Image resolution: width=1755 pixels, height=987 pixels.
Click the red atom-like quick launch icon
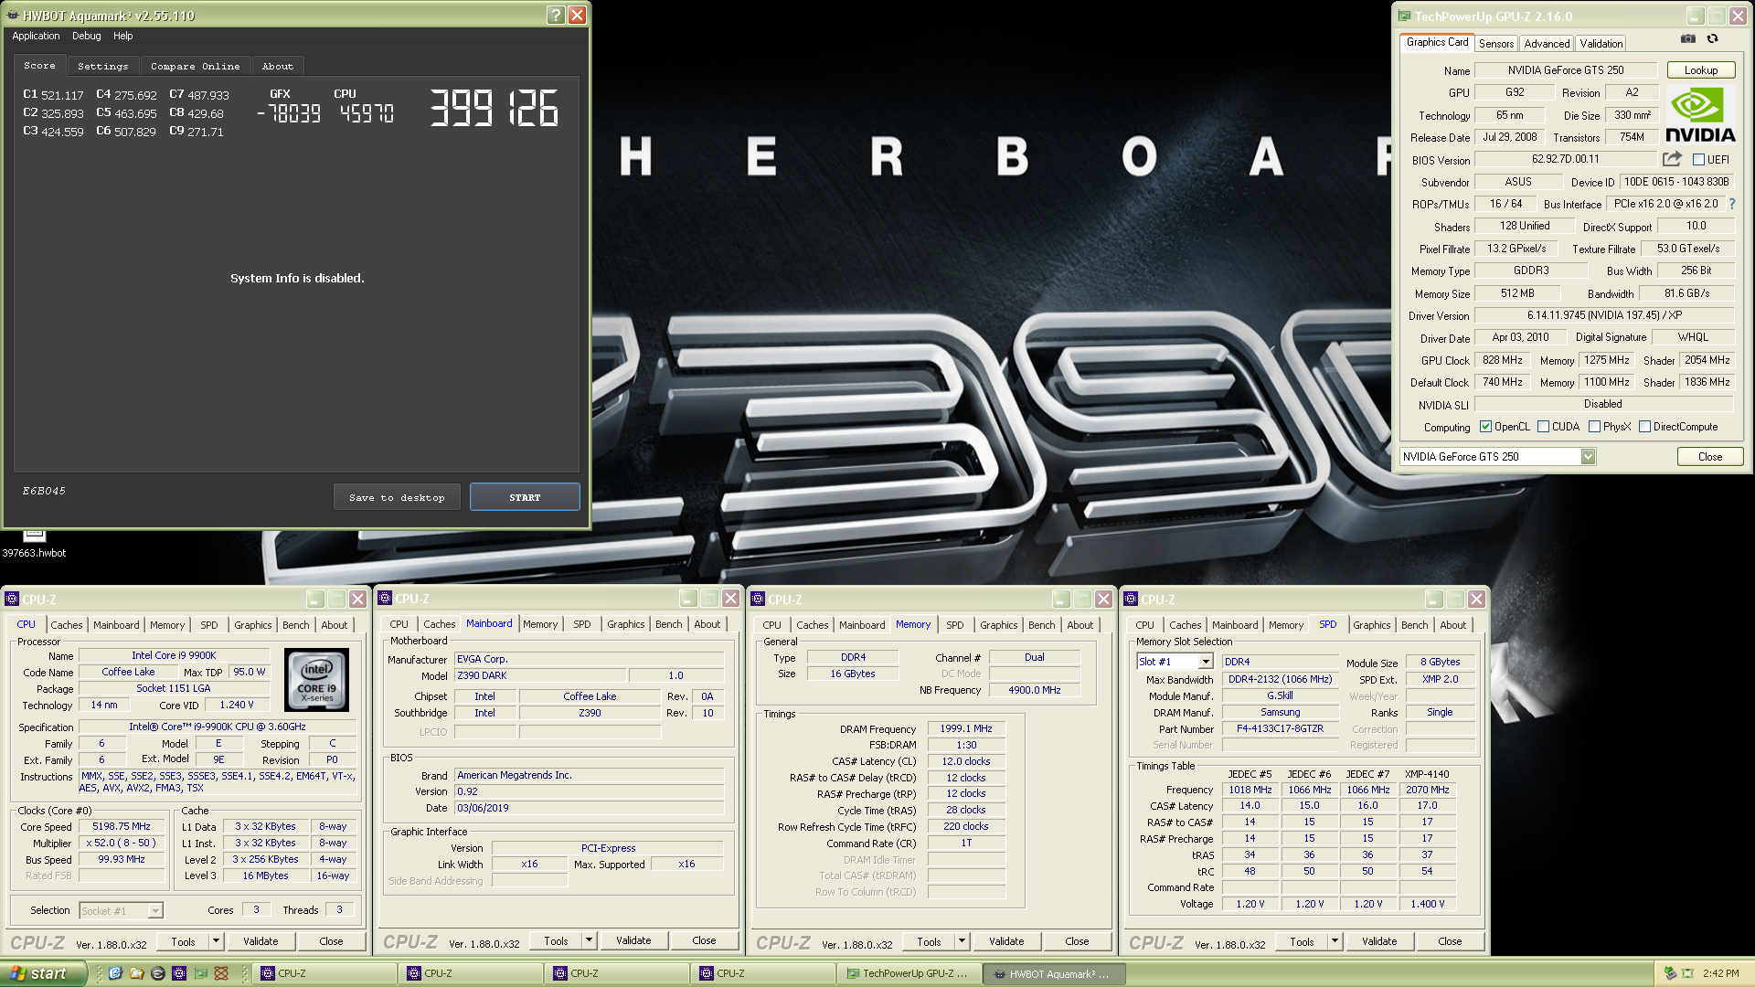tap(221, 973)
